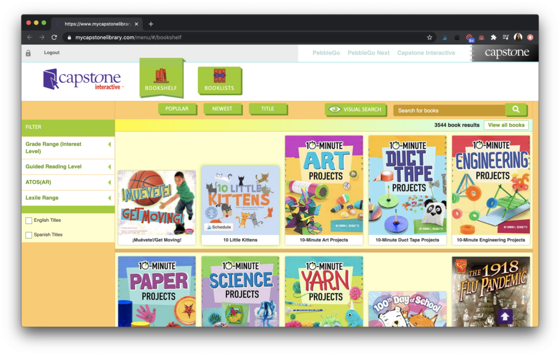560x355 pixels.
Task: Click the search magnifying glass icon
Action: (515, 109)
